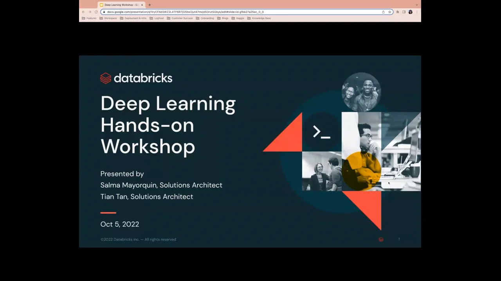Open the Customer Success bookmark folder
The image size is (501, 281).
pos(180,18)
